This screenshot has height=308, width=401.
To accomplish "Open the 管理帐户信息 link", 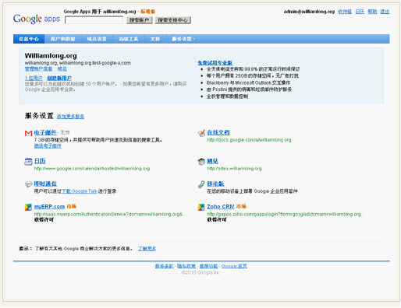I will coord(38,69).
